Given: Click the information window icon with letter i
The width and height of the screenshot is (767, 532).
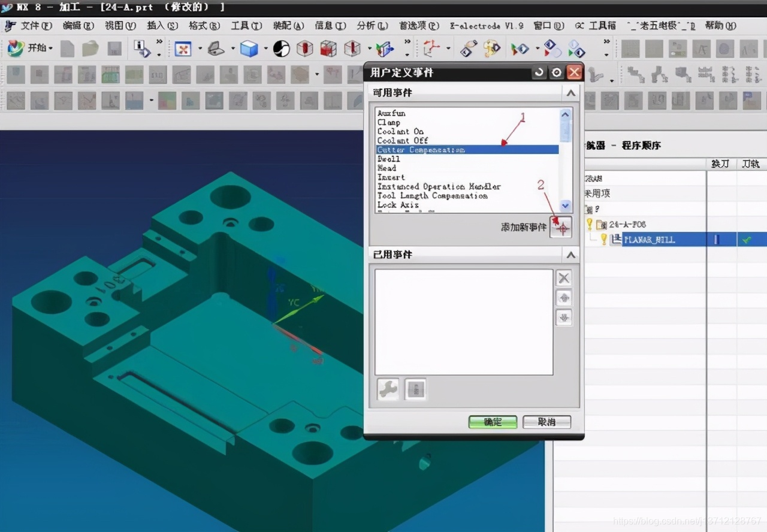Looking at the screenshot, I should [142, 49].
